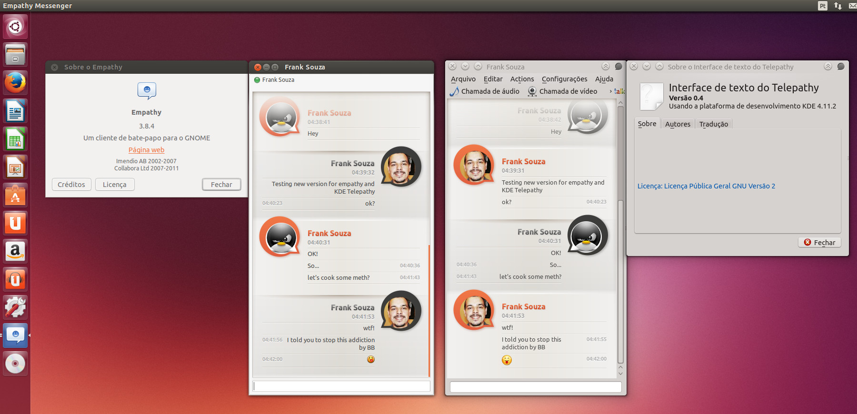Switch to the Sobre tab

[647, 124]
